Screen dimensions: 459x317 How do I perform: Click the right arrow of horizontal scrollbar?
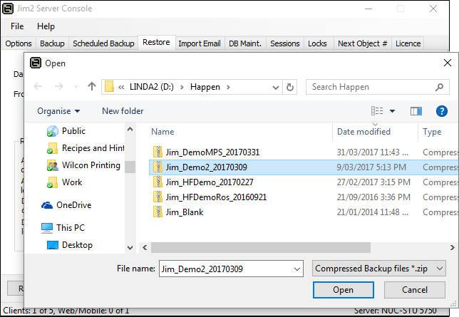pyautogui.click(x=453, y=248)
